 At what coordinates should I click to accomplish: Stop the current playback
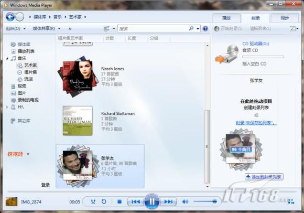tap(120, 202)
